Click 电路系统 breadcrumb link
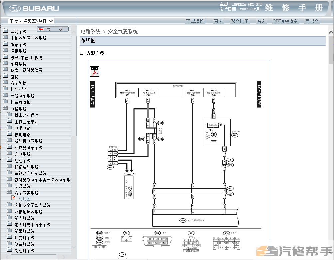 (90, 32)
